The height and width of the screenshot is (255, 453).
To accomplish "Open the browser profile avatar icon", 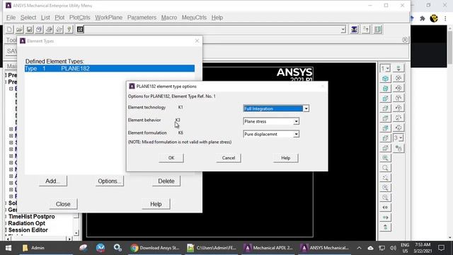I will [434, 18].
